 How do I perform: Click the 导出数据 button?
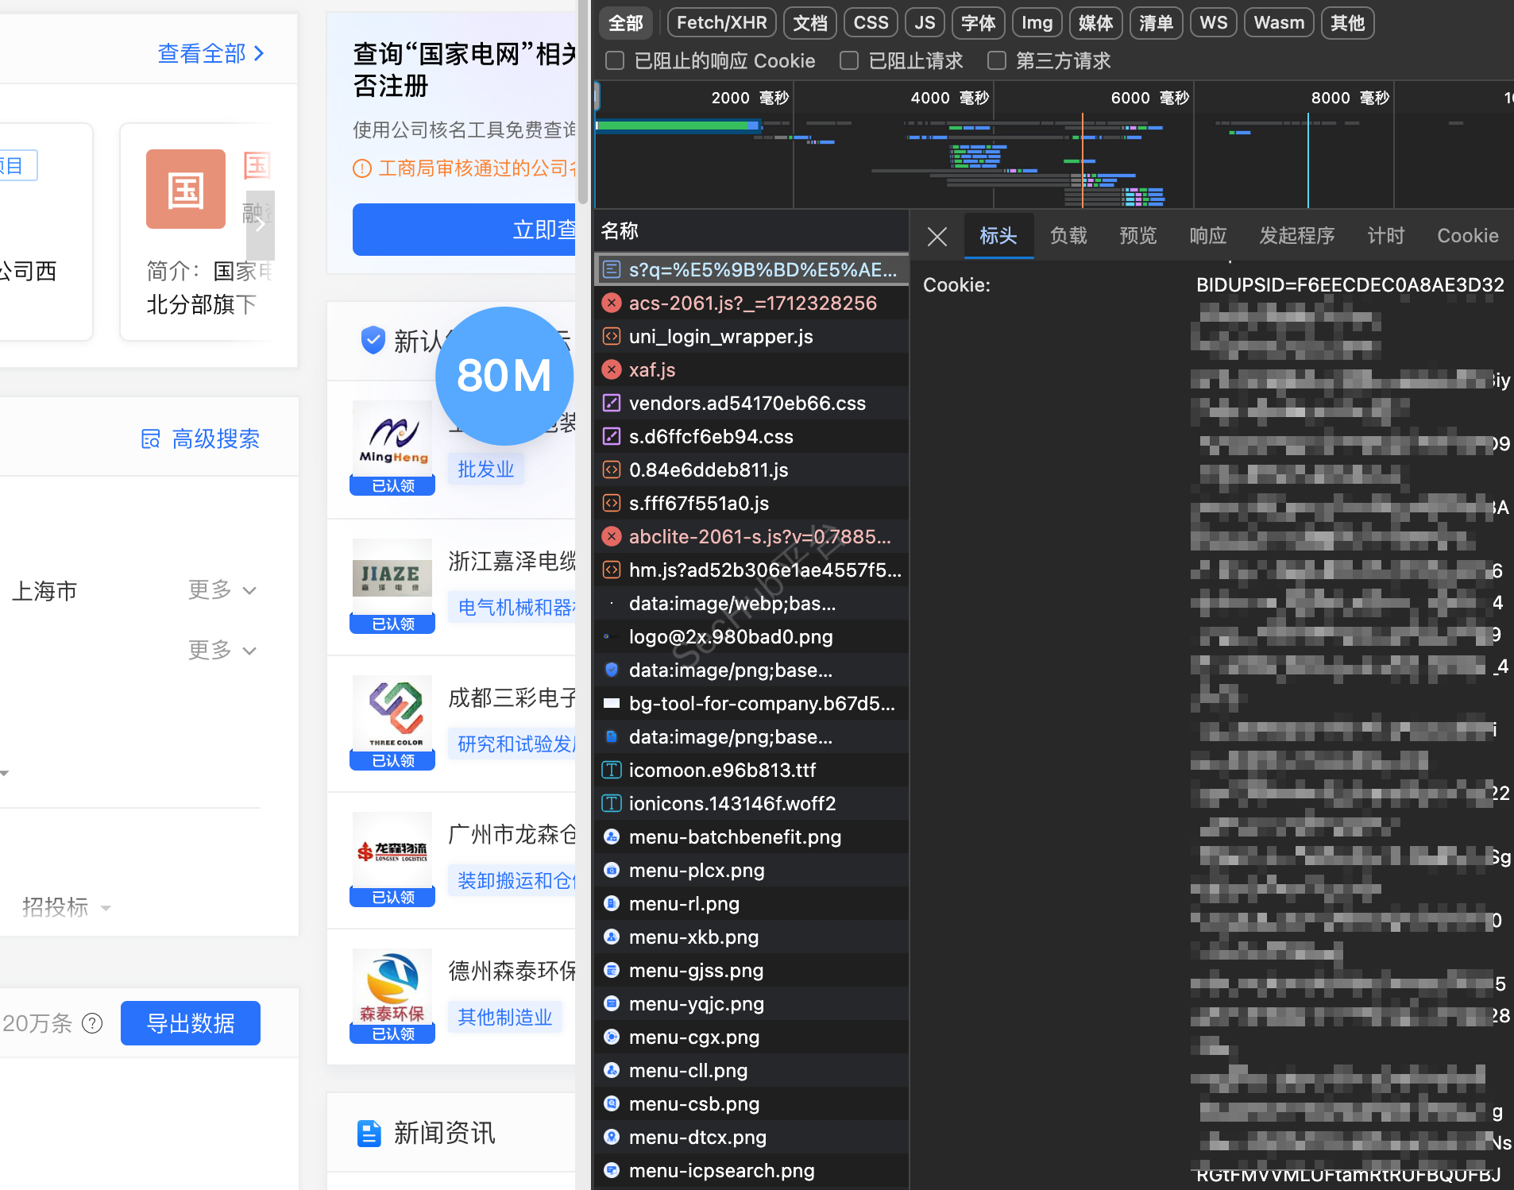[191, 1023]
